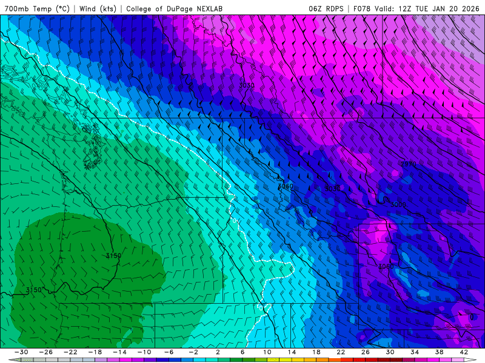Click the 6 color scale label

tap(242, 352)
